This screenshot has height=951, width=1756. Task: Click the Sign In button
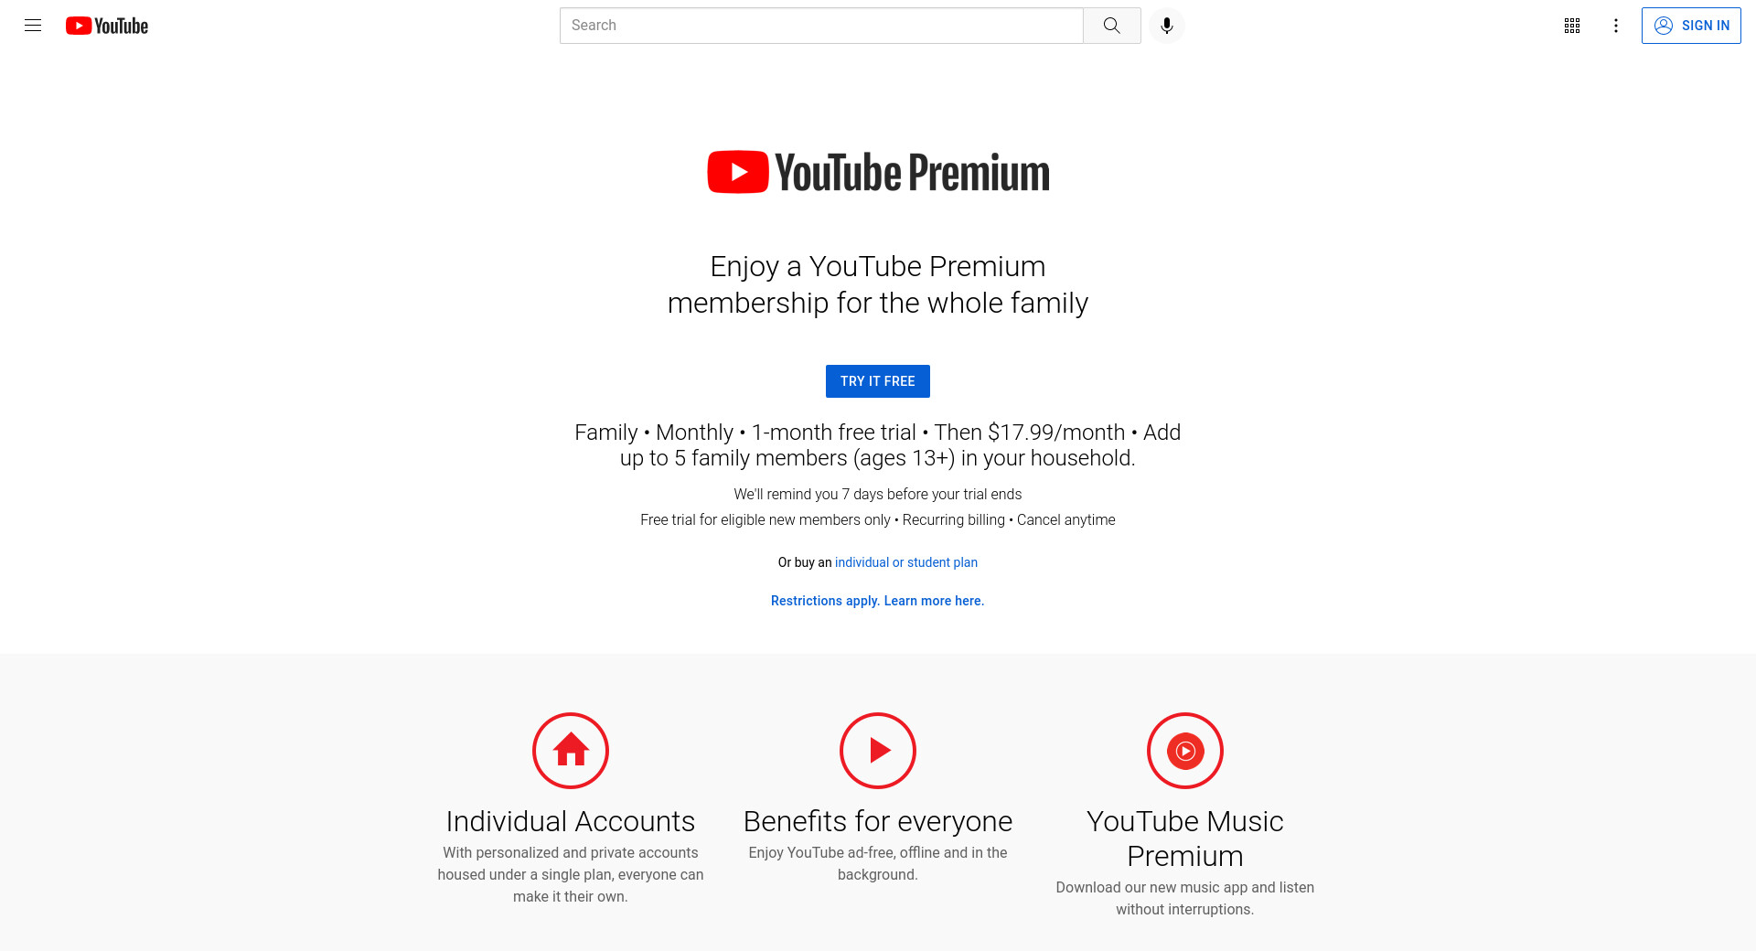[x=1690, y=26]
